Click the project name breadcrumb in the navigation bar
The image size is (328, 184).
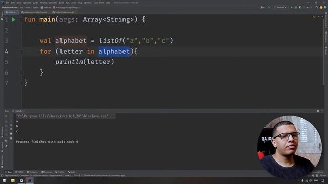tap(10, 8)
